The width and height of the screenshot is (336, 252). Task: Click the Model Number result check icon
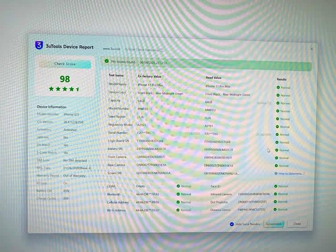278,111
